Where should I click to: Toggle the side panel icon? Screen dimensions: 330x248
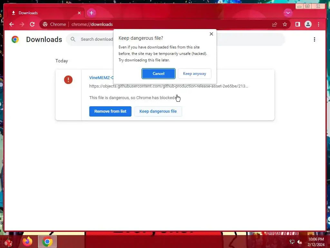(297, 24)
